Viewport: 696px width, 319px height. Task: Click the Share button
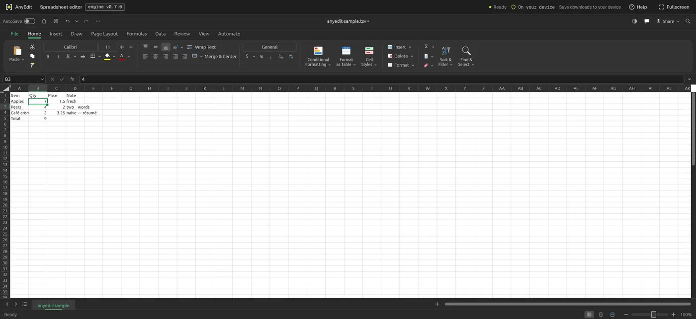coord(668,21)
